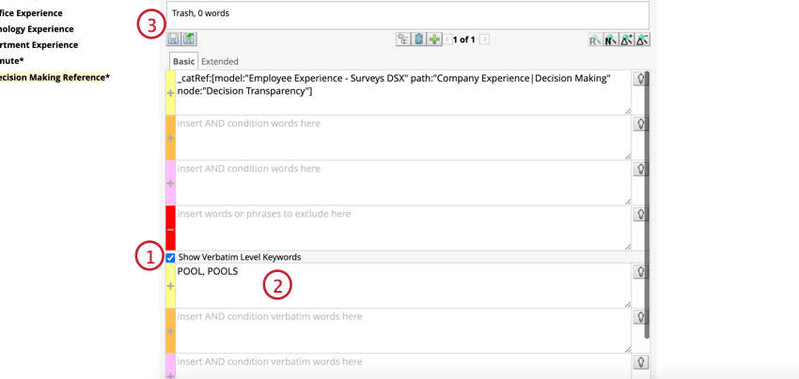Open the Department Experience category in tree
799x379 pixels.
[x=38, y=45]
